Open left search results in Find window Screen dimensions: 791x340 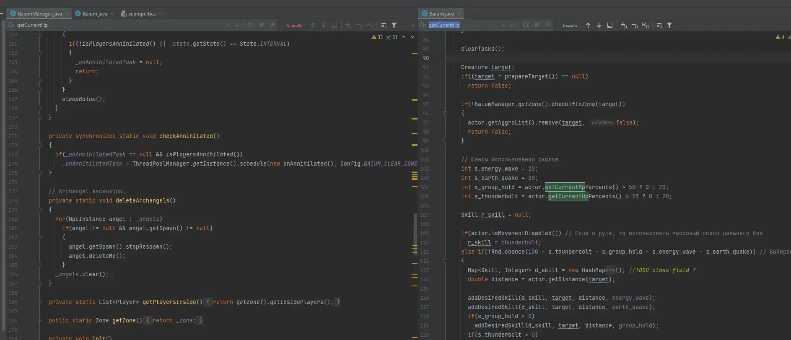click(x=335, y=25)
